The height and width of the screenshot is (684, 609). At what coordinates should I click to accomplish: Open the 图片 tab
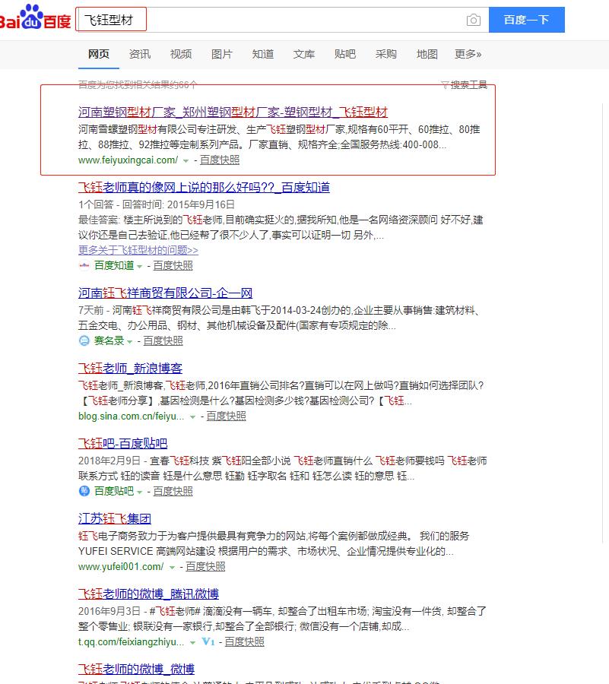click(221, 54)
